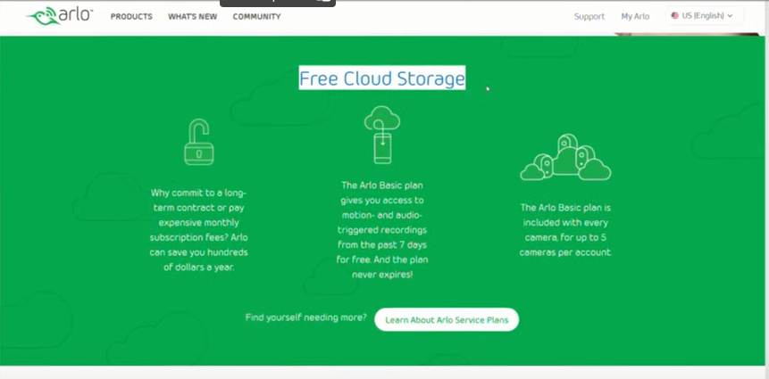The height and width of the screenshot is (379, 769).
Task: Open the My Arlo link
Action: [x=635, y=17]
